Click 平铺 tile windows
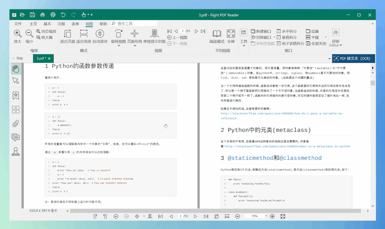 point(312,37)
